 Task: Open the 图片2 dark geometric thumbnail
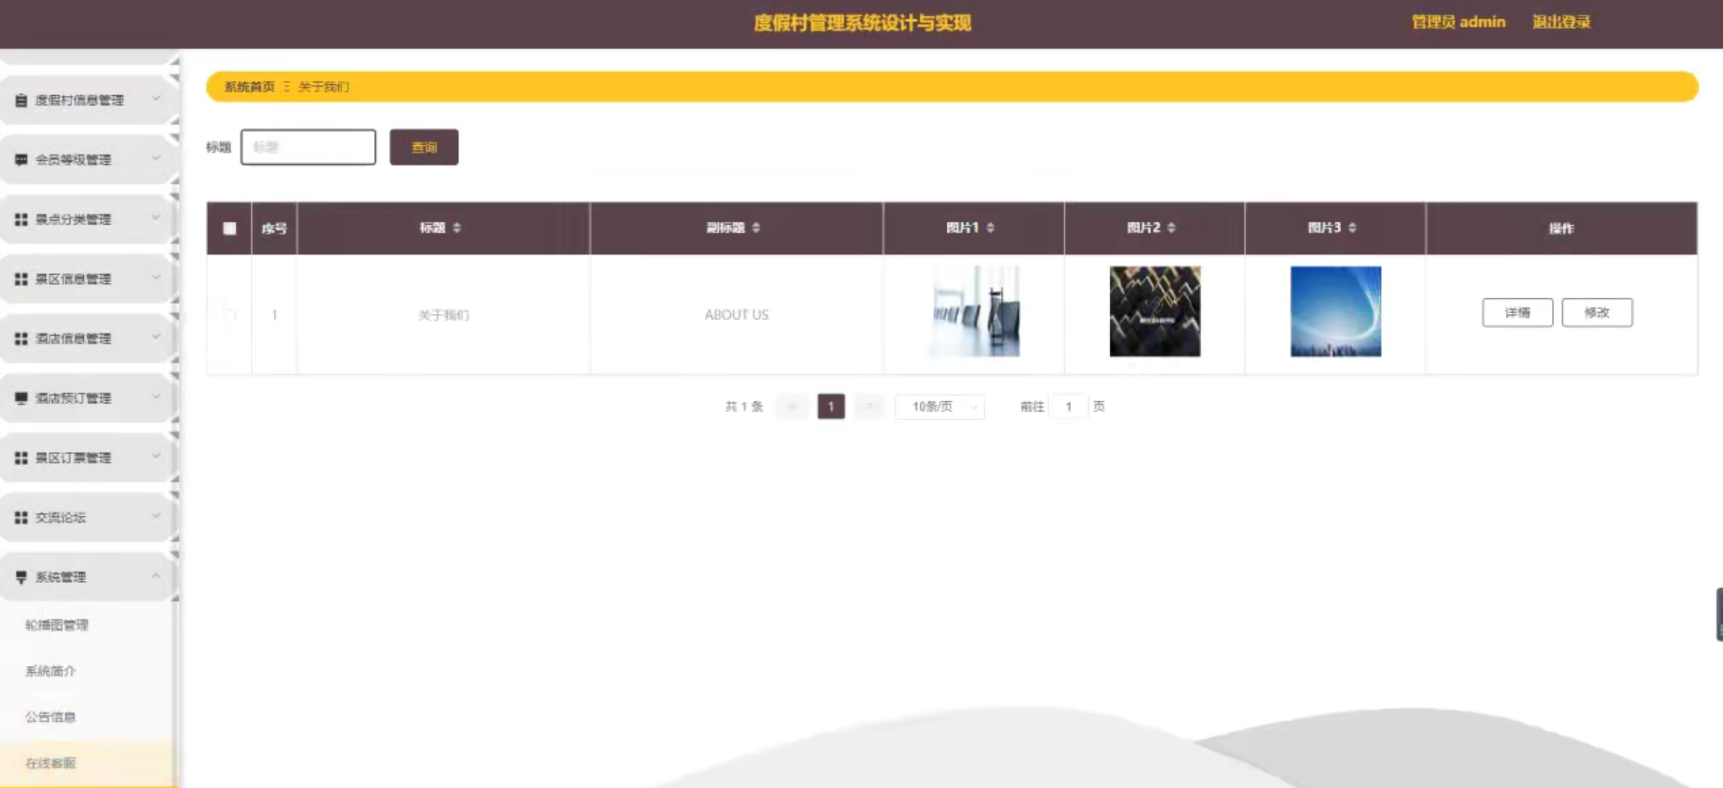[1155, 311]
